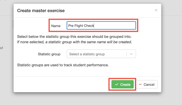182x105 pixels.
Task: Click the 'track student performance' description text
Action: pyautogui.click(x=63, y=65)
